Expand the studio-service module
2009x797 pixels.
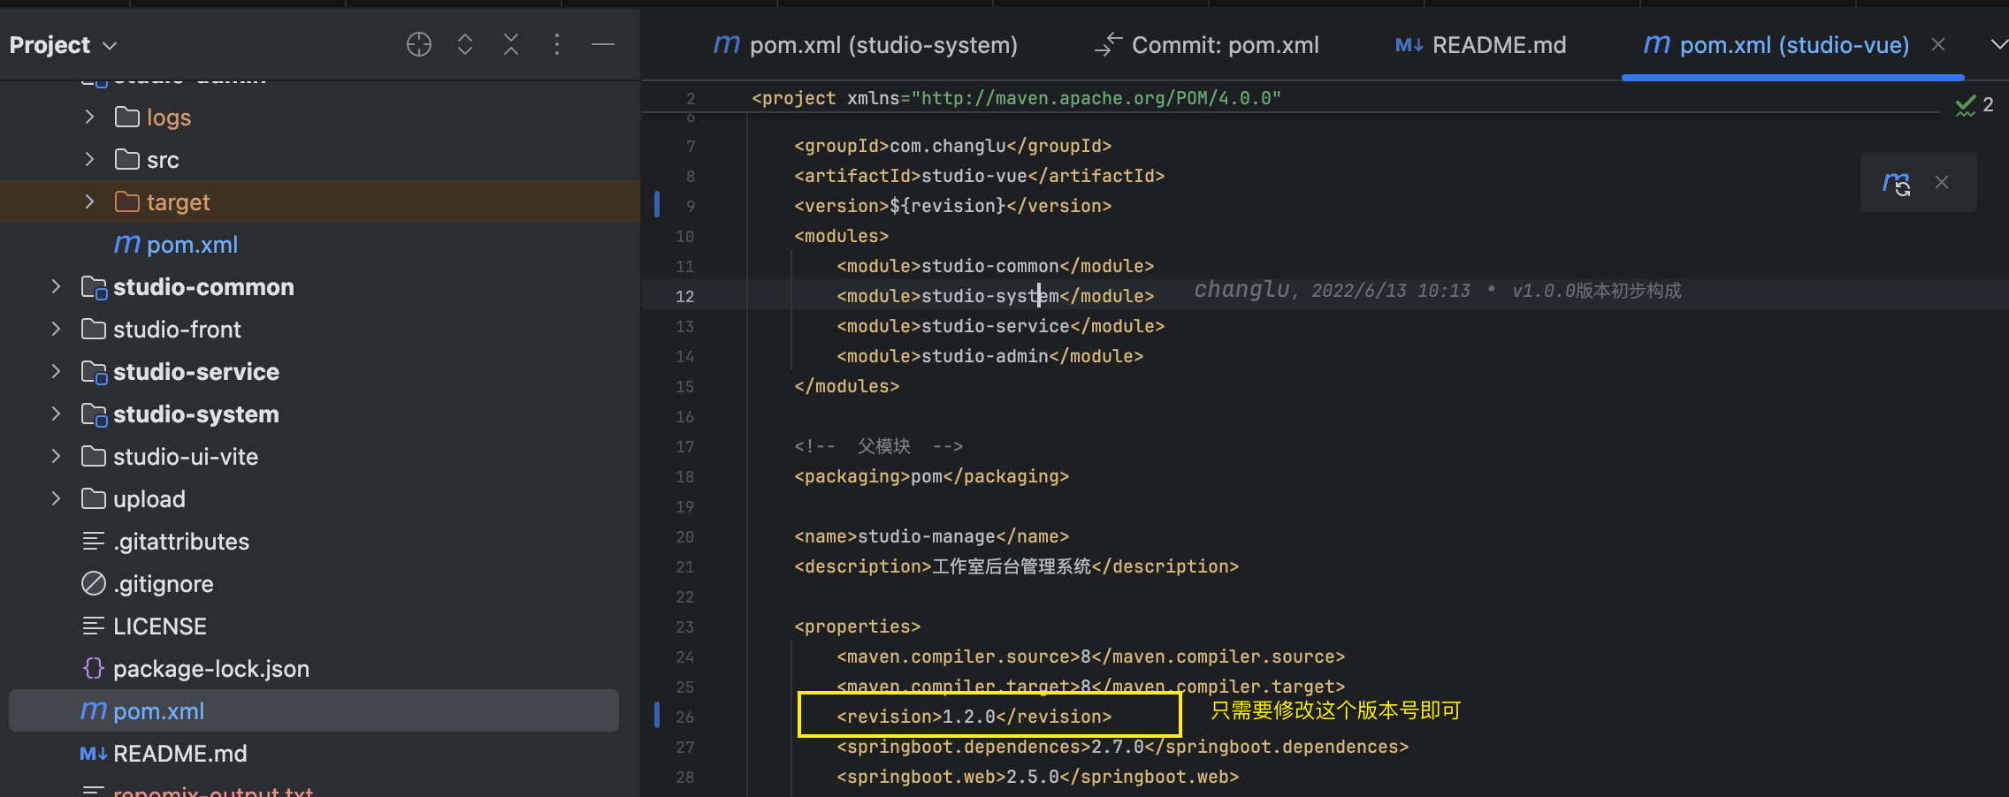(56, 371)
